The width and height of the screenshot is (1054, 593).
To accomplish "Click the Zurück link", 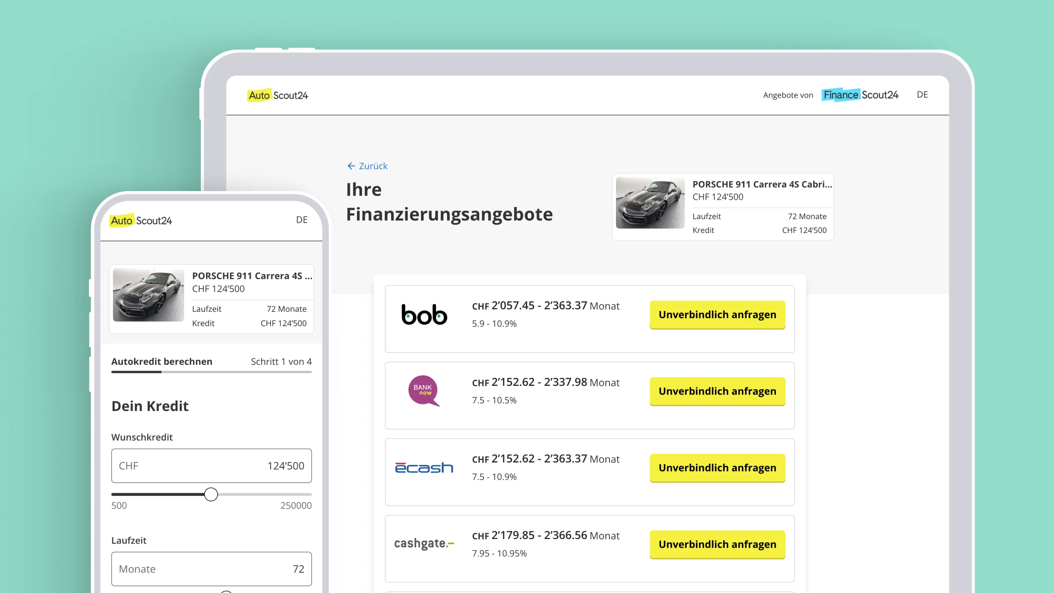I will [x=373, y=166].
